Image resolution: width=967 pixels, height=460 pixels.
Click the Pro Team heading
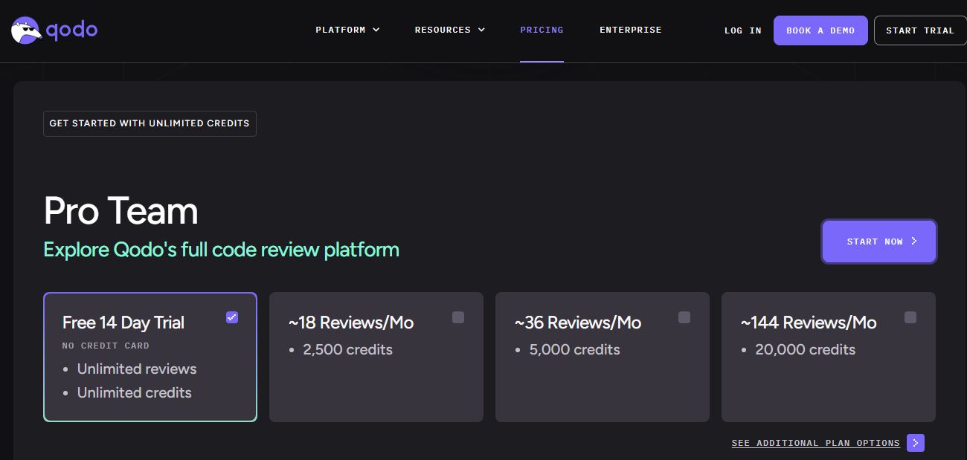(x=121, y=211)
